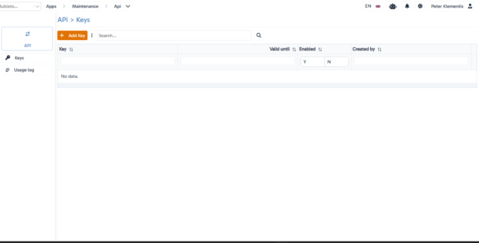Sort by Valid until column arrows
This screenshot has width=479, height=243.
tap(294, 49)
